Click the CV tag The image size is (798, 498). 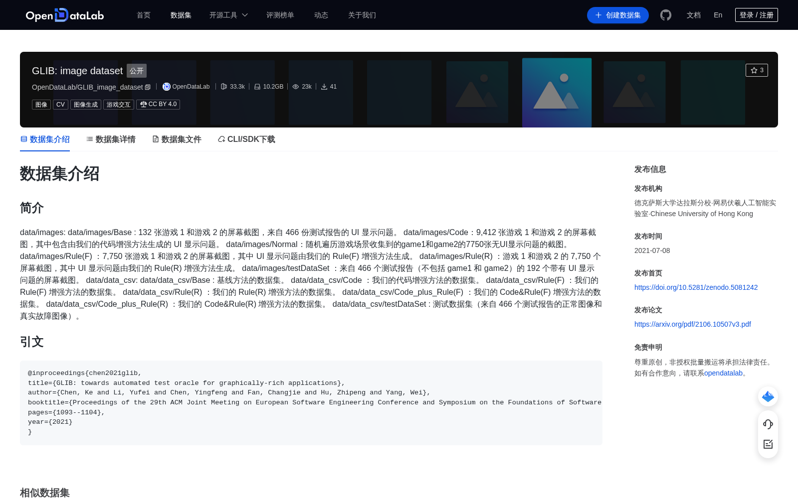click(60, 105)
